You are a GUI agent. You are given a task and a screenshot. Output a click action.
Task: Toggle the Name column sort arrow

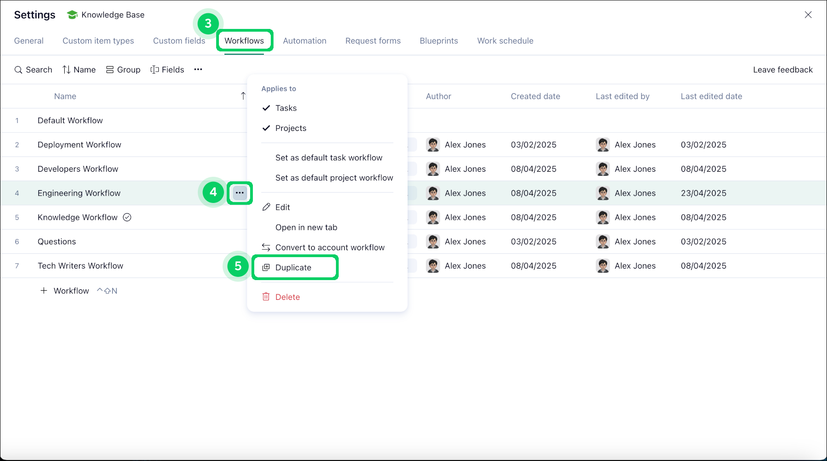tap(243, 96)
